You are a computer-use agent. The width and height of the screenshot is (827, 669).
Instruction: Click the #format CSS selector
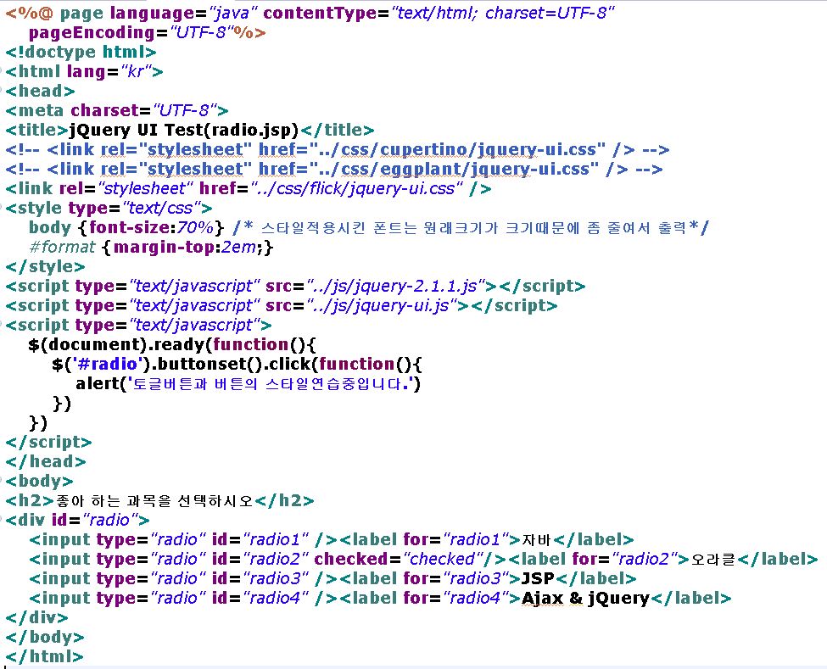(62, 248)
